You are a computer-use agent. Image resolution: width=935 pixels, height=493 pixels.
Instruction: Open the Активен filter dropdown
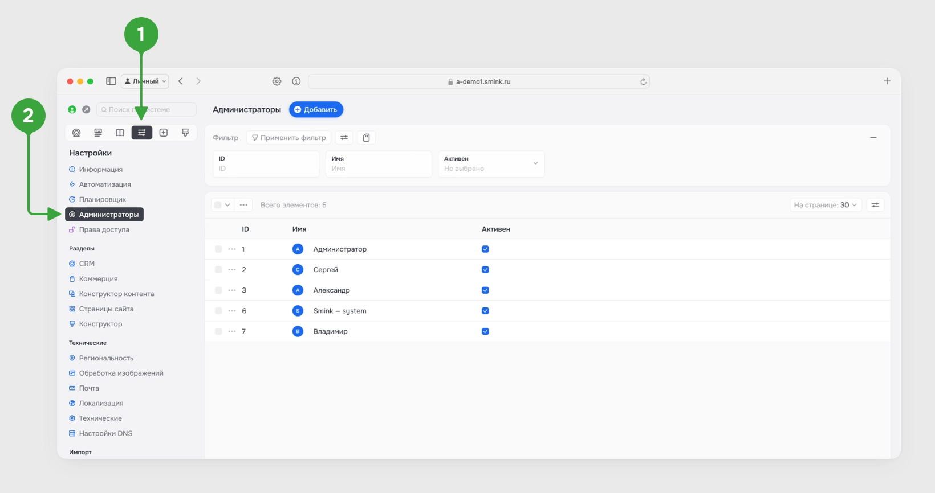pyautogui.click(x=491, y=164)
